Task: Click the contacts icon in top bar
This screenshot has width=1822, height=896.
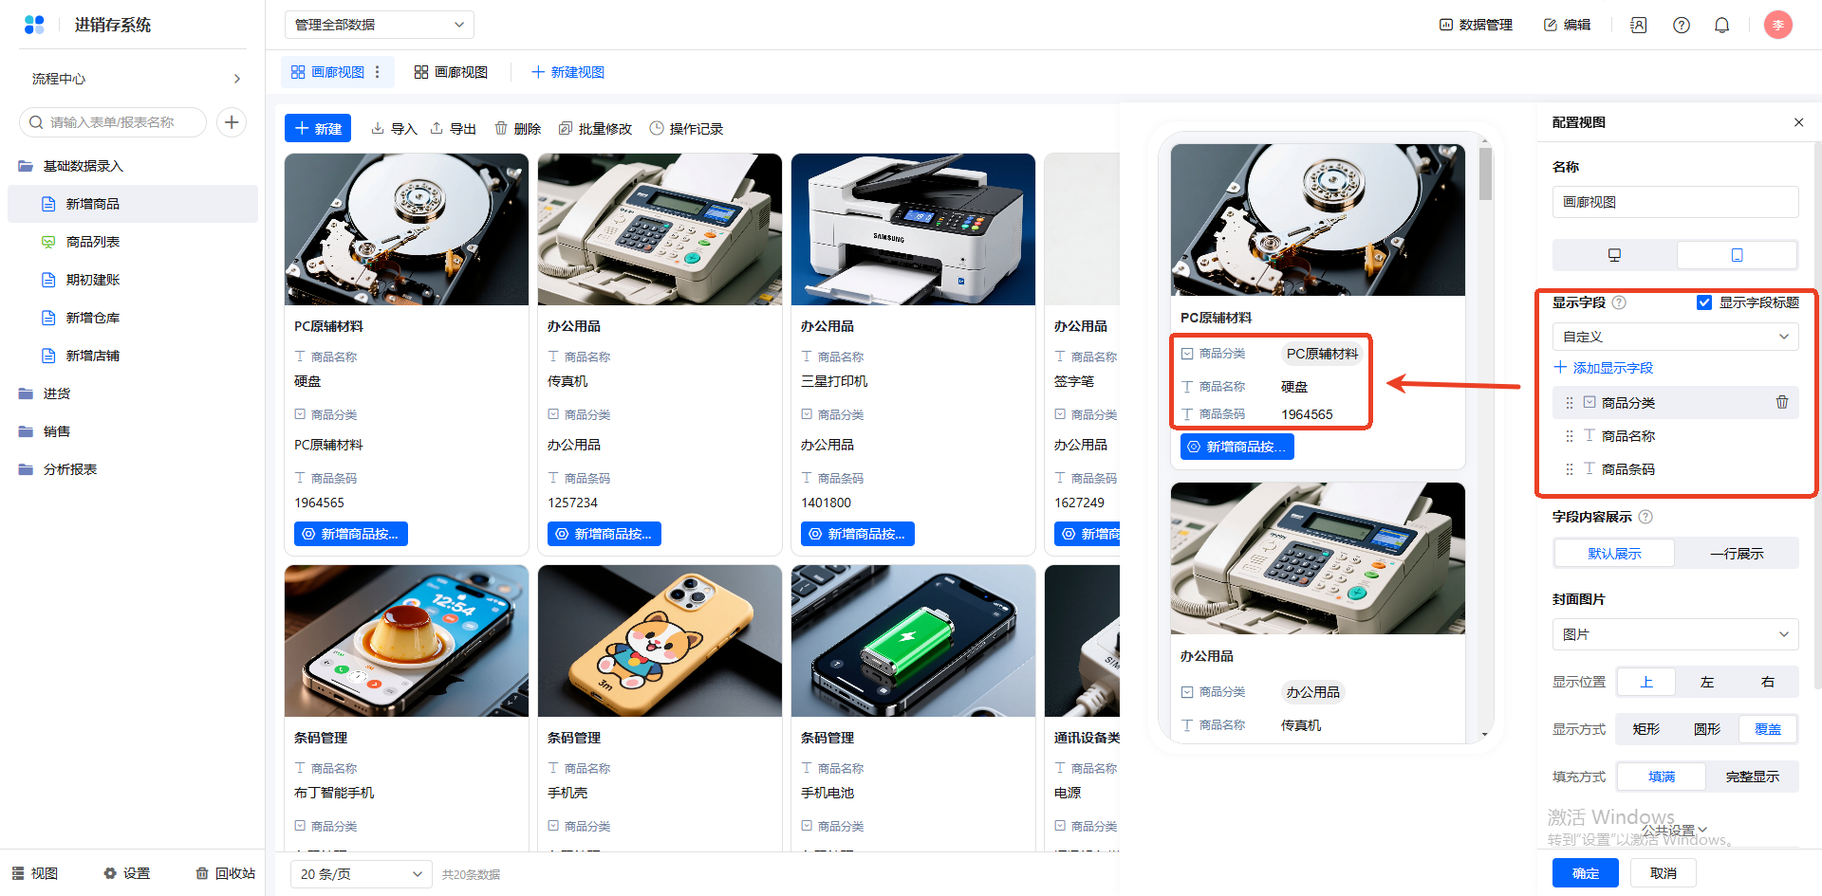Action: pyautogui.click(x=1638, y=26)
